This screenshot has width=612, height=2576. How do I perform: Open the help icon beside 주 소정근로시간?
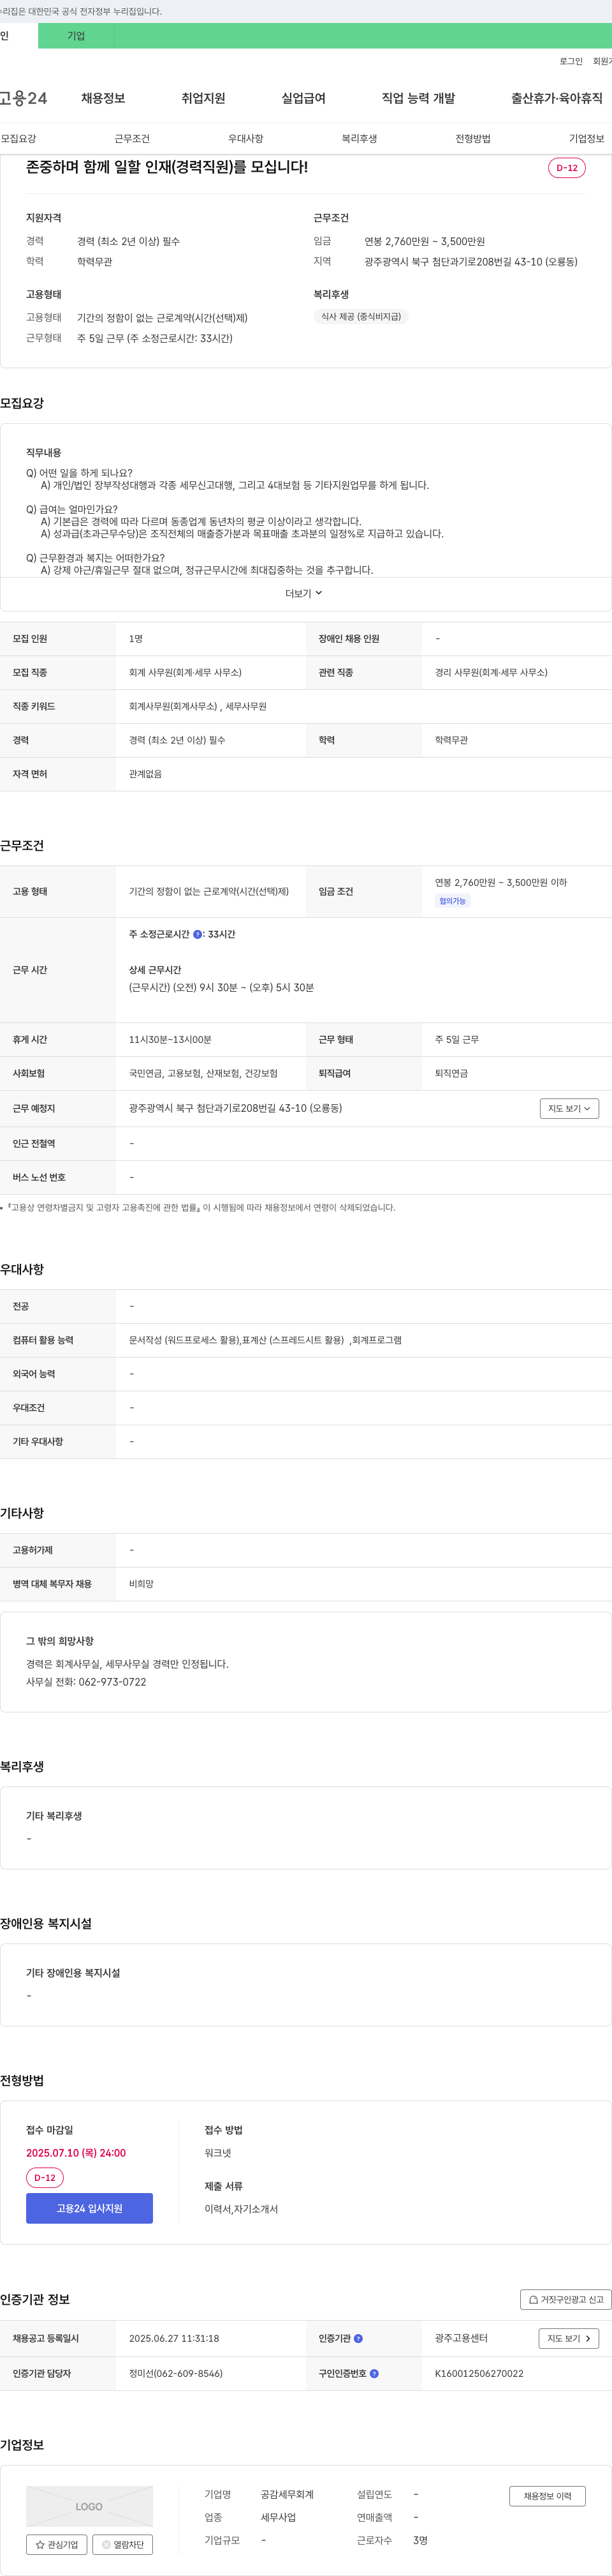tap(198, 934)
